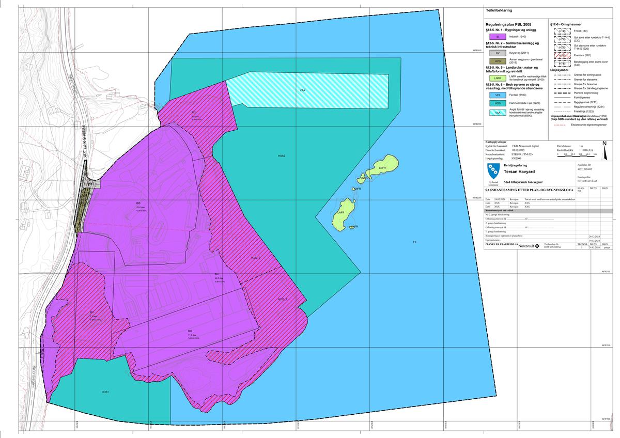This screenshot has width=620, height=438.
Task: Click the purple BI Industri swatch
Action: coord(498,37)
